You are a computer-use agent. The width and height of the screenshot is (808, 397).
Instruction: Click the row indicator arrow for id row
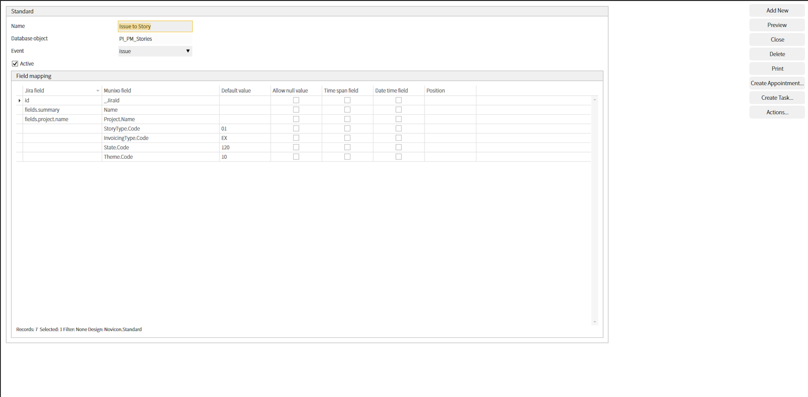pos(19,101)
